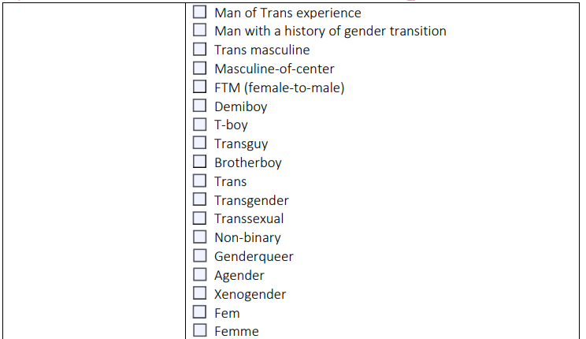Image resolution: width=586 pixels, height=339 pixels.
Task: Enable the Masculine-of-center option
Action: [199, 68]
